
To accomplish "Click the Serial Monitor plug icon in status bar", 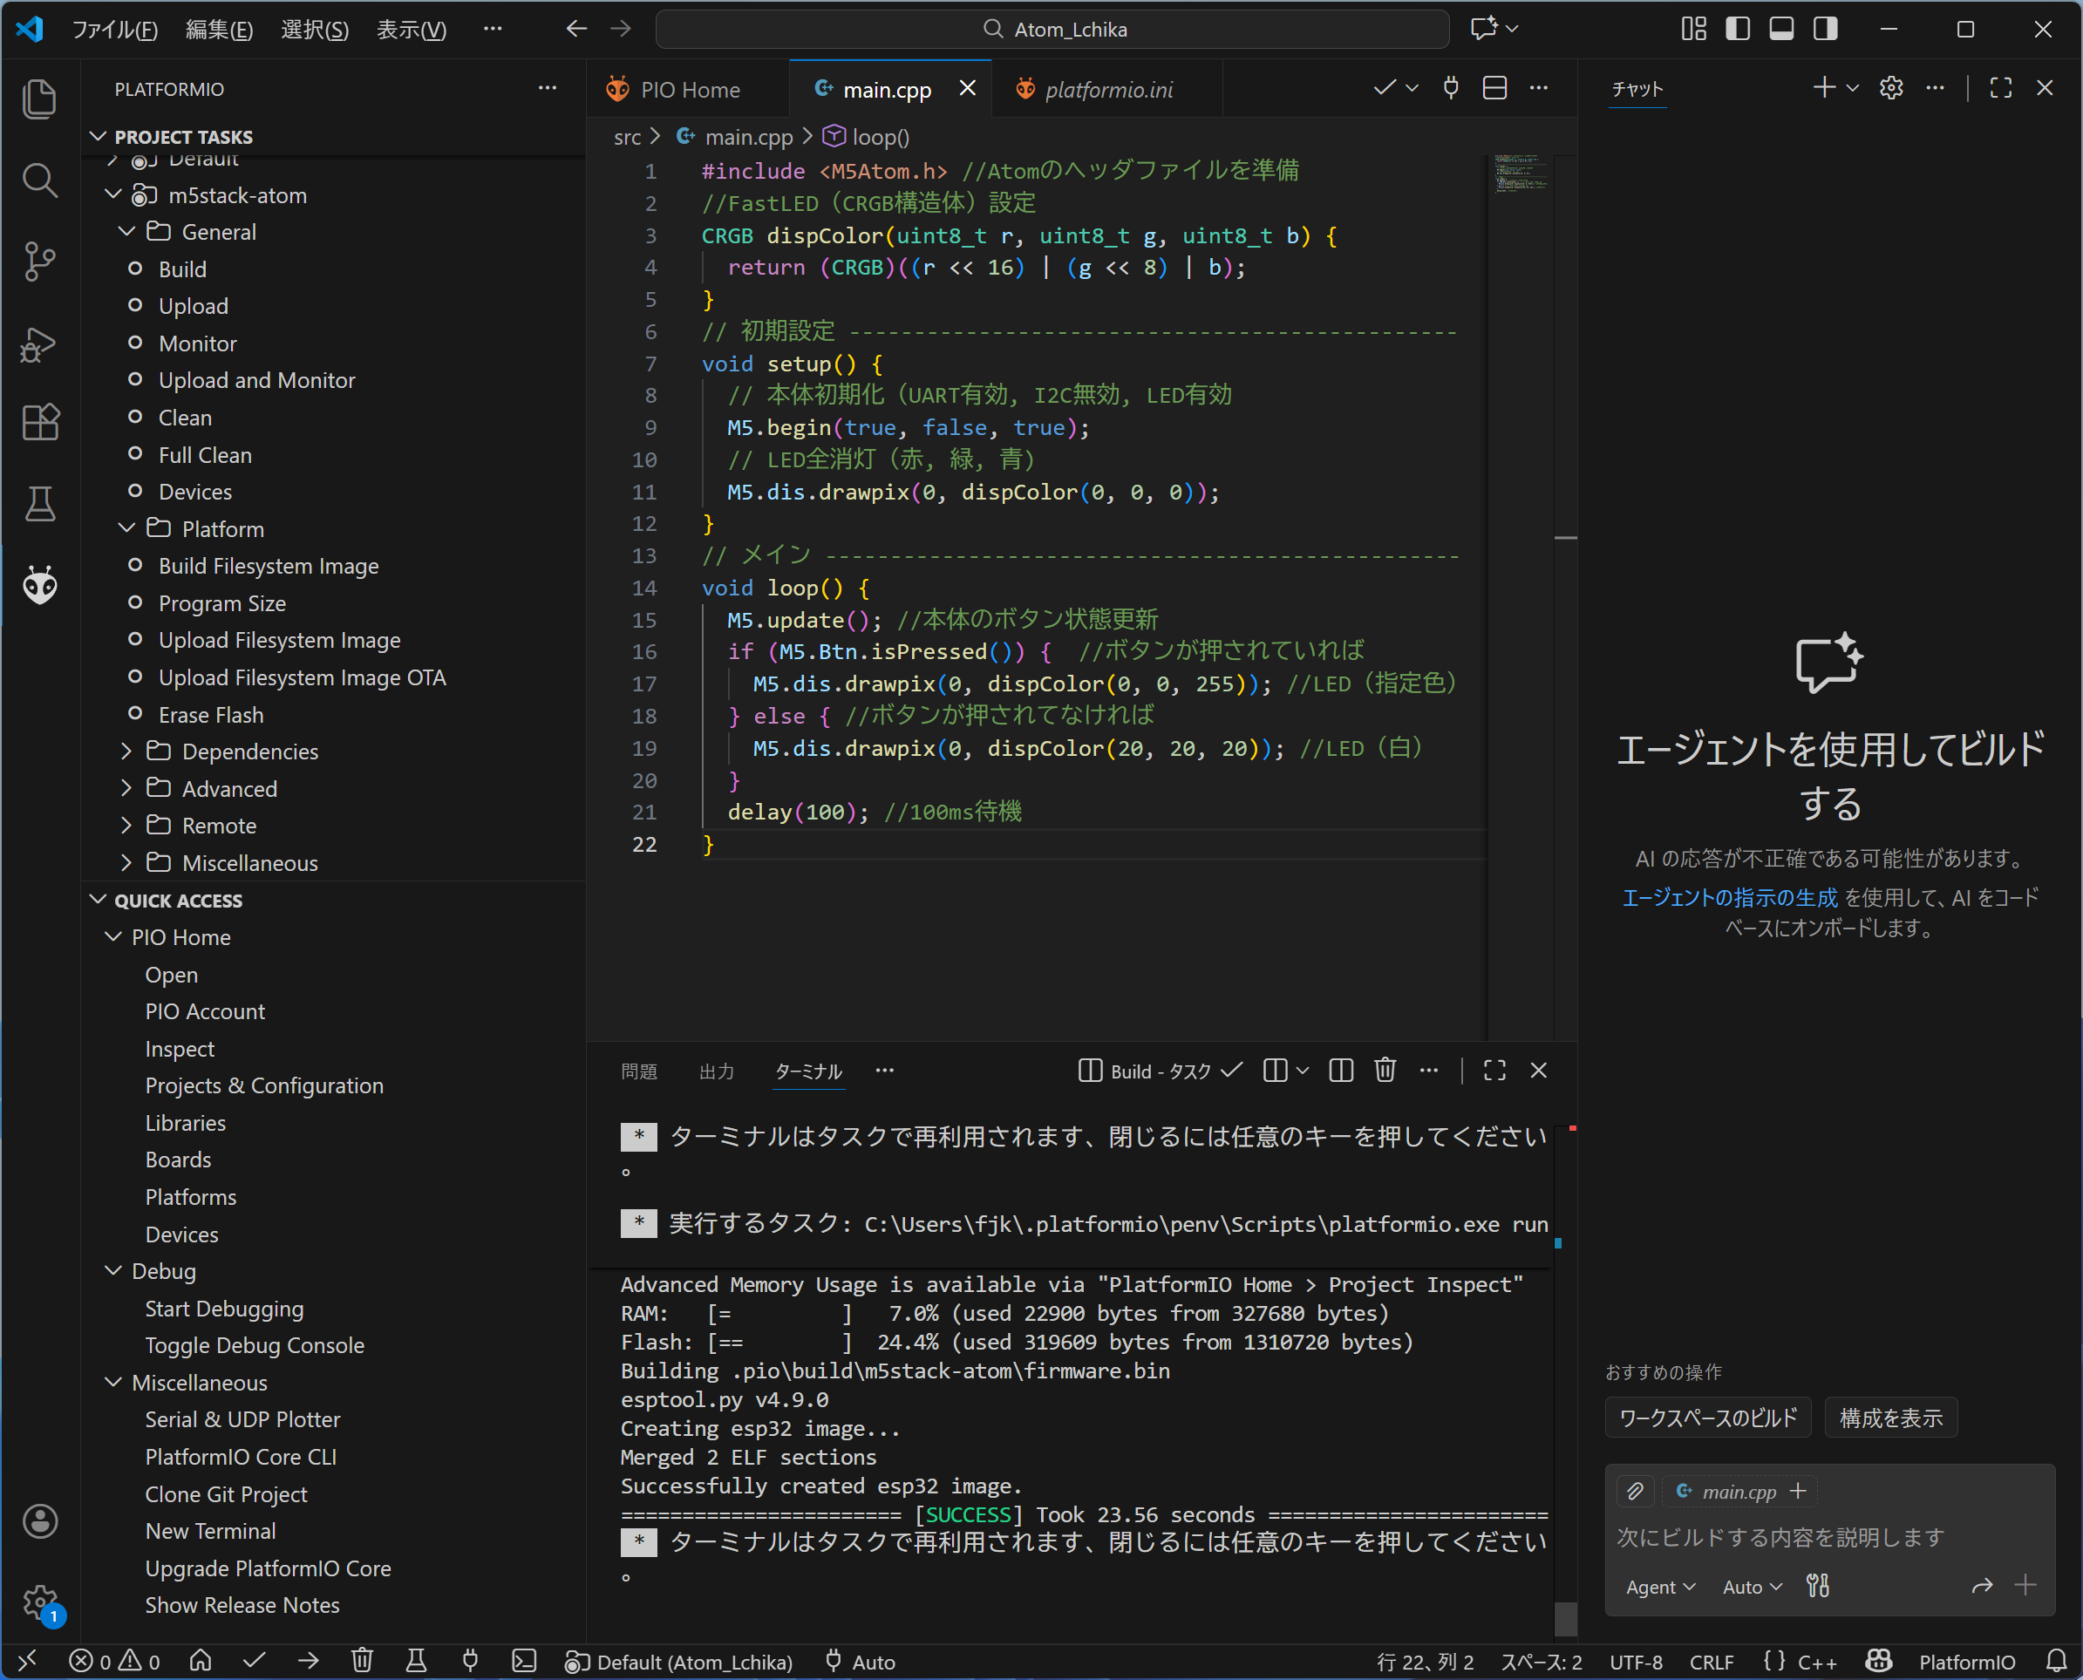I will pos(471,1661).
